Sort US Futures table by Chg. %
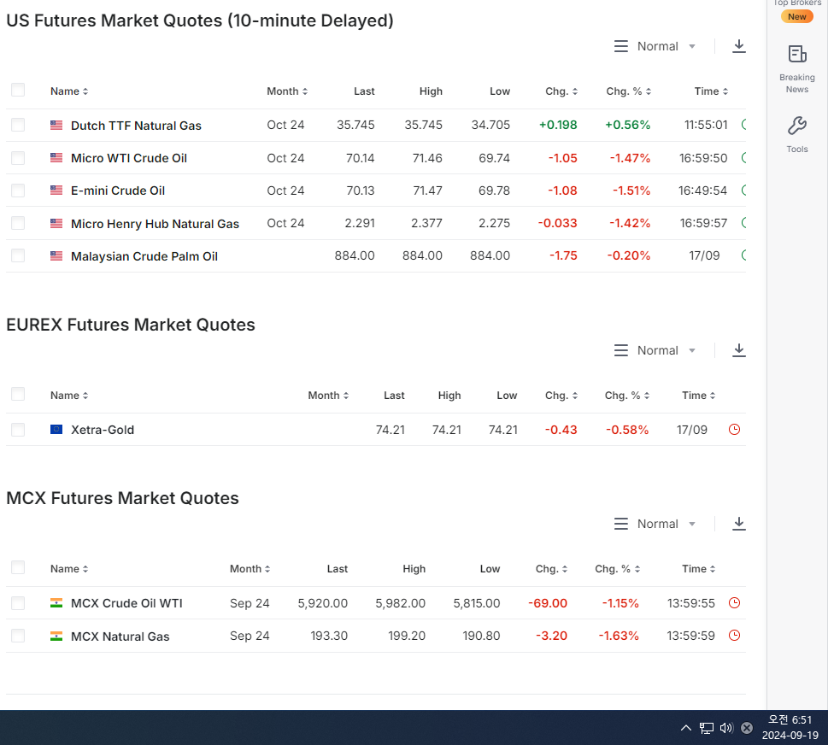828x745 pixels. tap(628, 91)
